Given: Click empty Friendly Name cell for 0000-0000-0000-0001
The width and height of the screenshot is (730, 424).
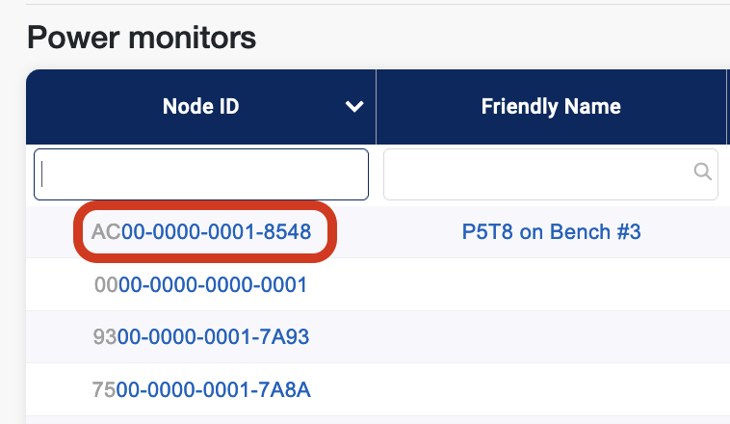Looking at the screenshot, I should click(x=551, y=285).
